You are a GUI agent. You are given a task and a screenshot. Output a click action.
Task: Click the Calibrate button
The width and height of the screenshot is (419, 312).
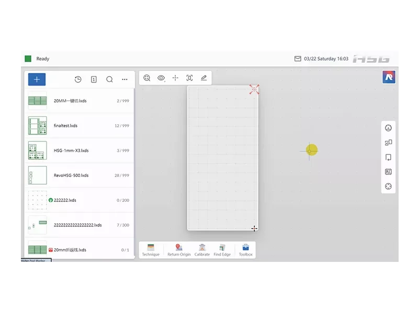[202, 250]
